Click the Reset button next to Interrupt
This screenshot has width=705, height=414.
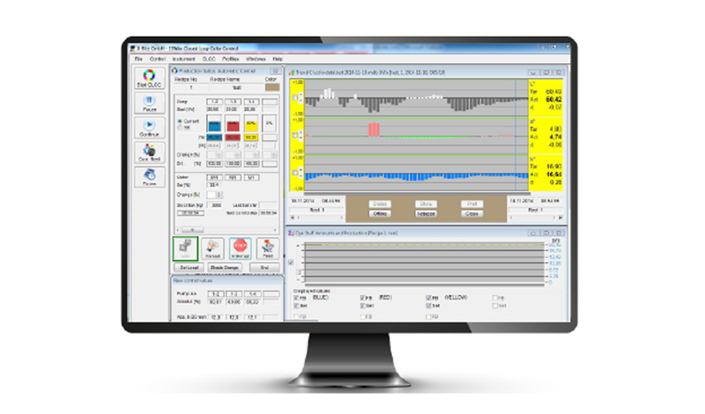[268, 248]
